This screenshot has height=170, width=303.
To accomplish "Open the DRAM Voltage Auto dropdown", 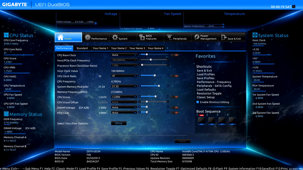I will (124, 108).
